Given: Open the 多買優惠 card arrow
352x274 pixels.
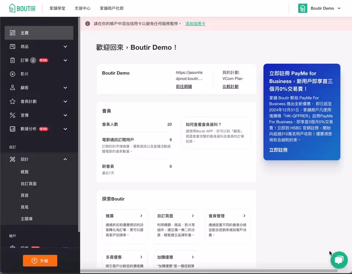Looking at the screenshot, I should click(x=141, y=257).
